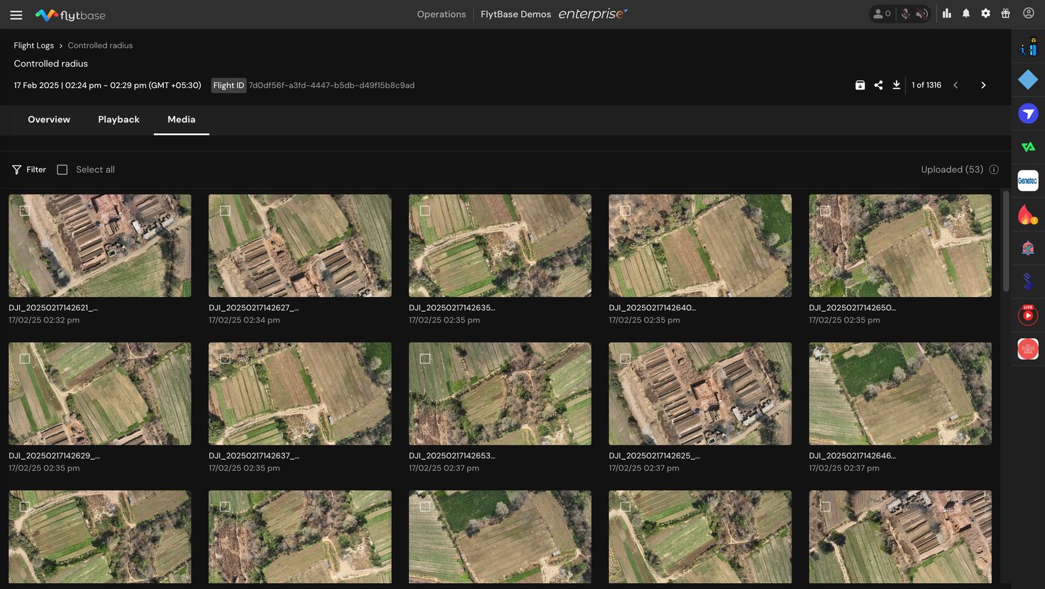Click filename DJI_20250217142646...

(x=852, y=456)
